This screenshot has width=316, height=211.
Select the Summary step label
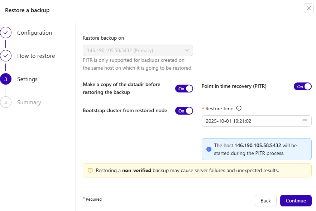click(29, 102)
